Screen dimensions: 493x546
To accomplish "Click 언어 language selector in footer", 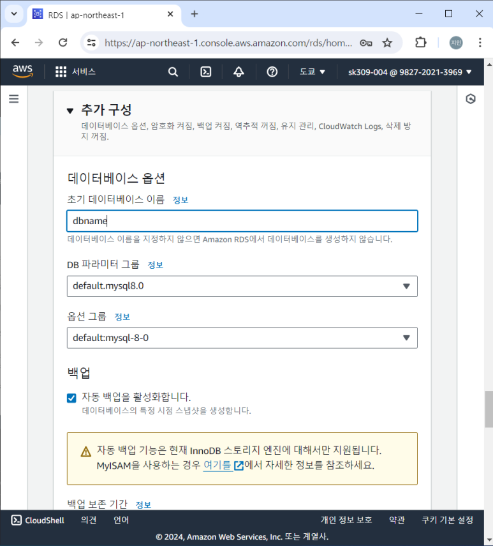I will (121, 520).
